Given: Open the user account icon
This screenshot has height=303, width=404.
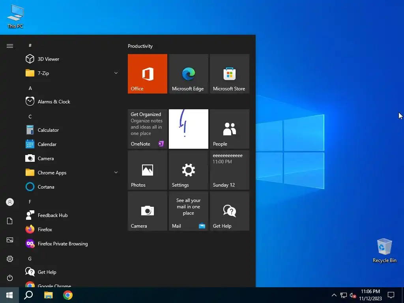Looking at the screenshot, I should coord(10,202).
